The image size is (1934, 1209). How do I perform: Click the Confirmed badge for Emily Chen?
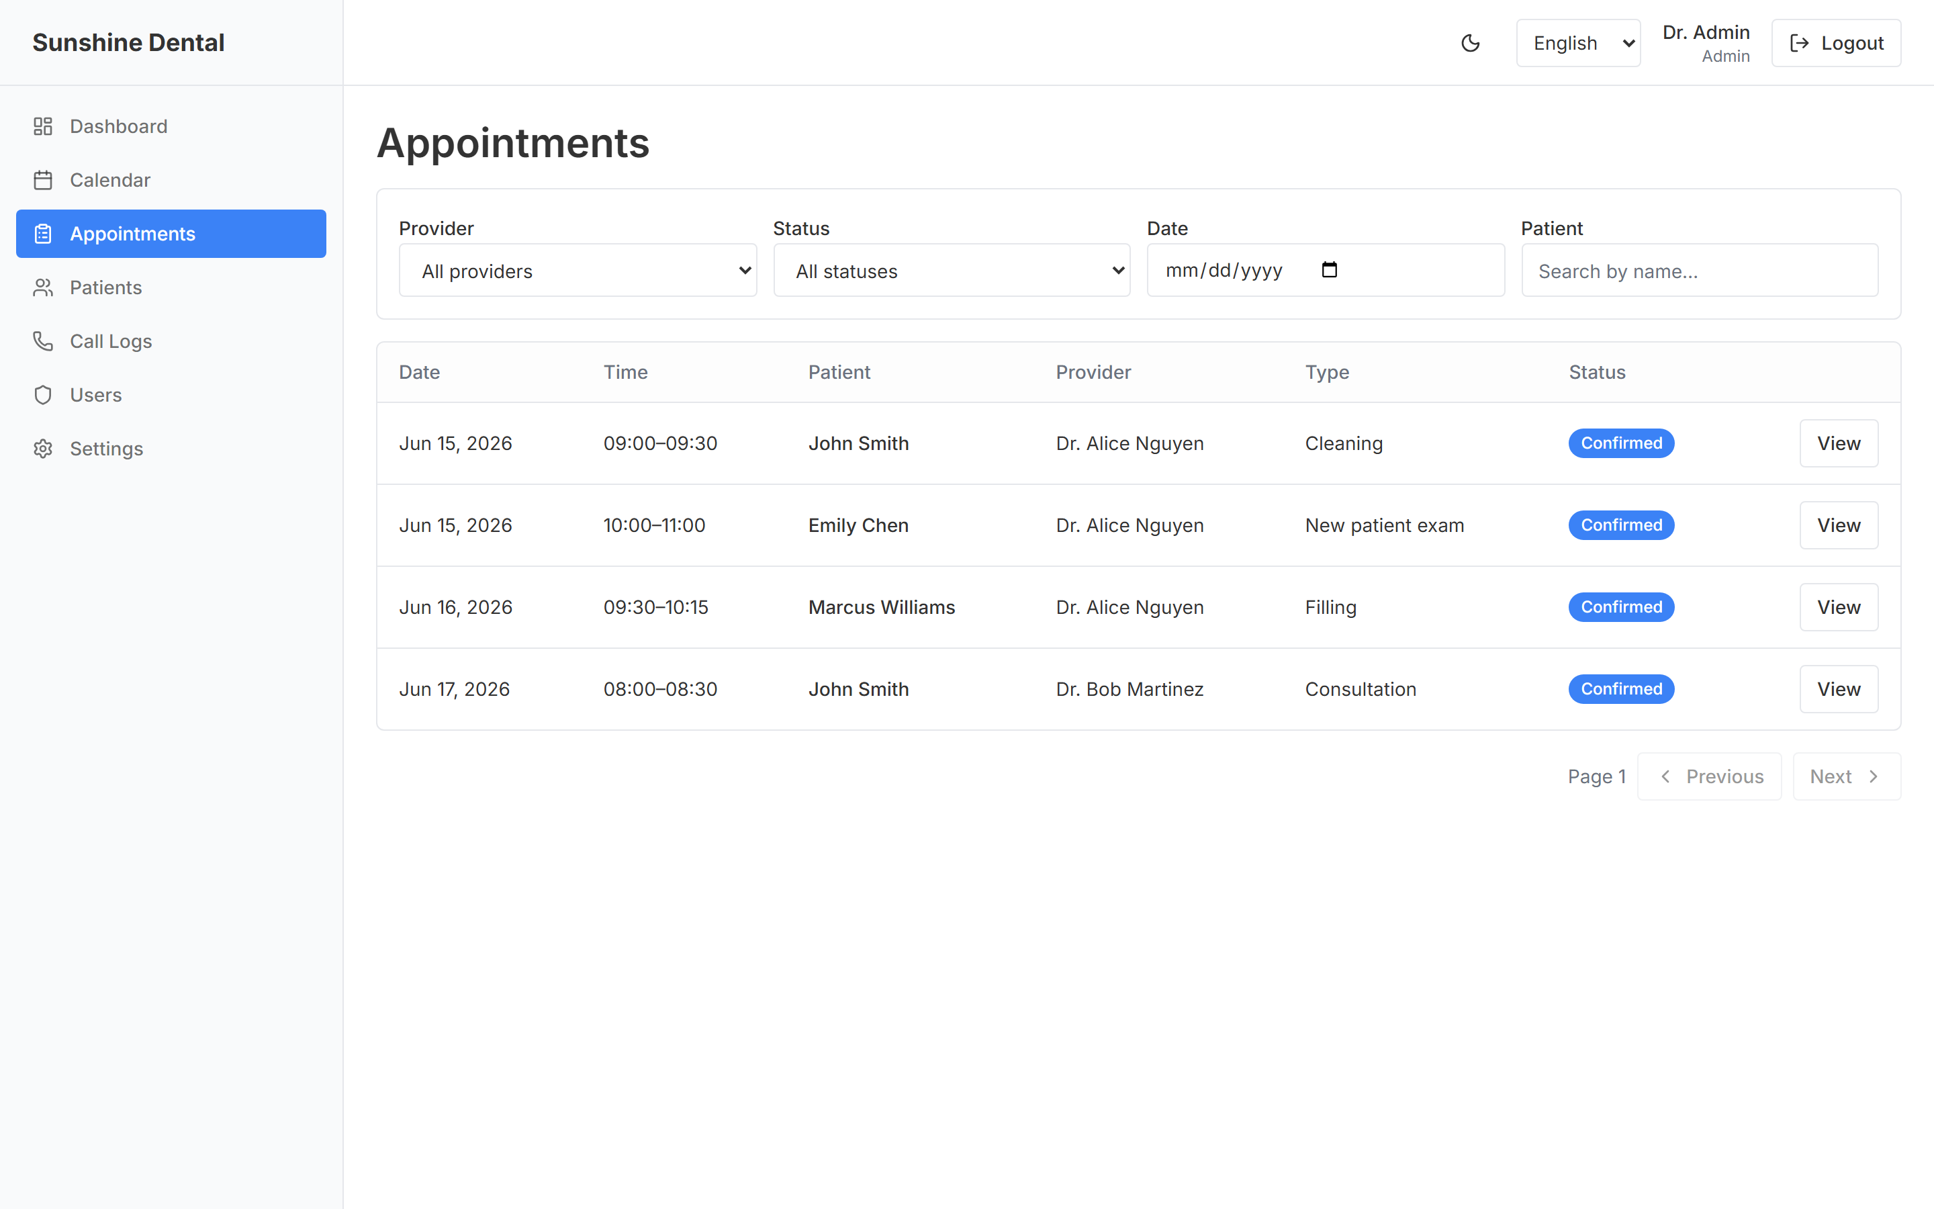(1622, 525)
